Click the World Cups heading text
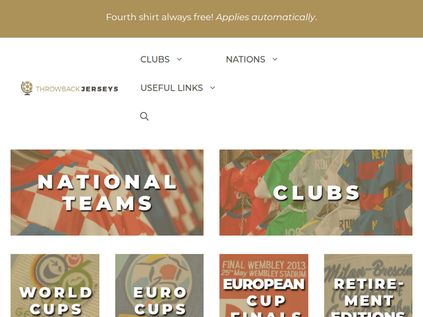 coord(56,301)
